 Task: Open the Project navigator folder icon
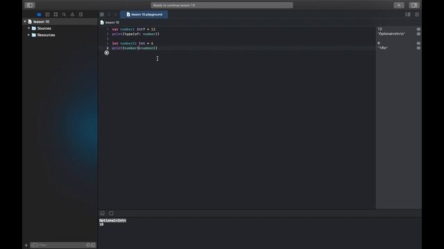(39, 15)
